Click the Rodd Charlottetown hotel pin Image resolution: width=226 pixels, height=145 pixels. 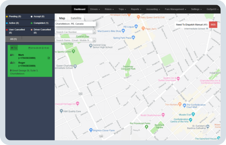(163, 115)
